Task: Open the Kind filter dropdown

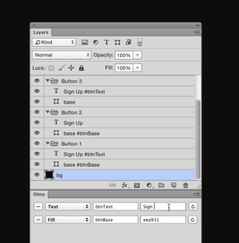Action: pos(54,42)
